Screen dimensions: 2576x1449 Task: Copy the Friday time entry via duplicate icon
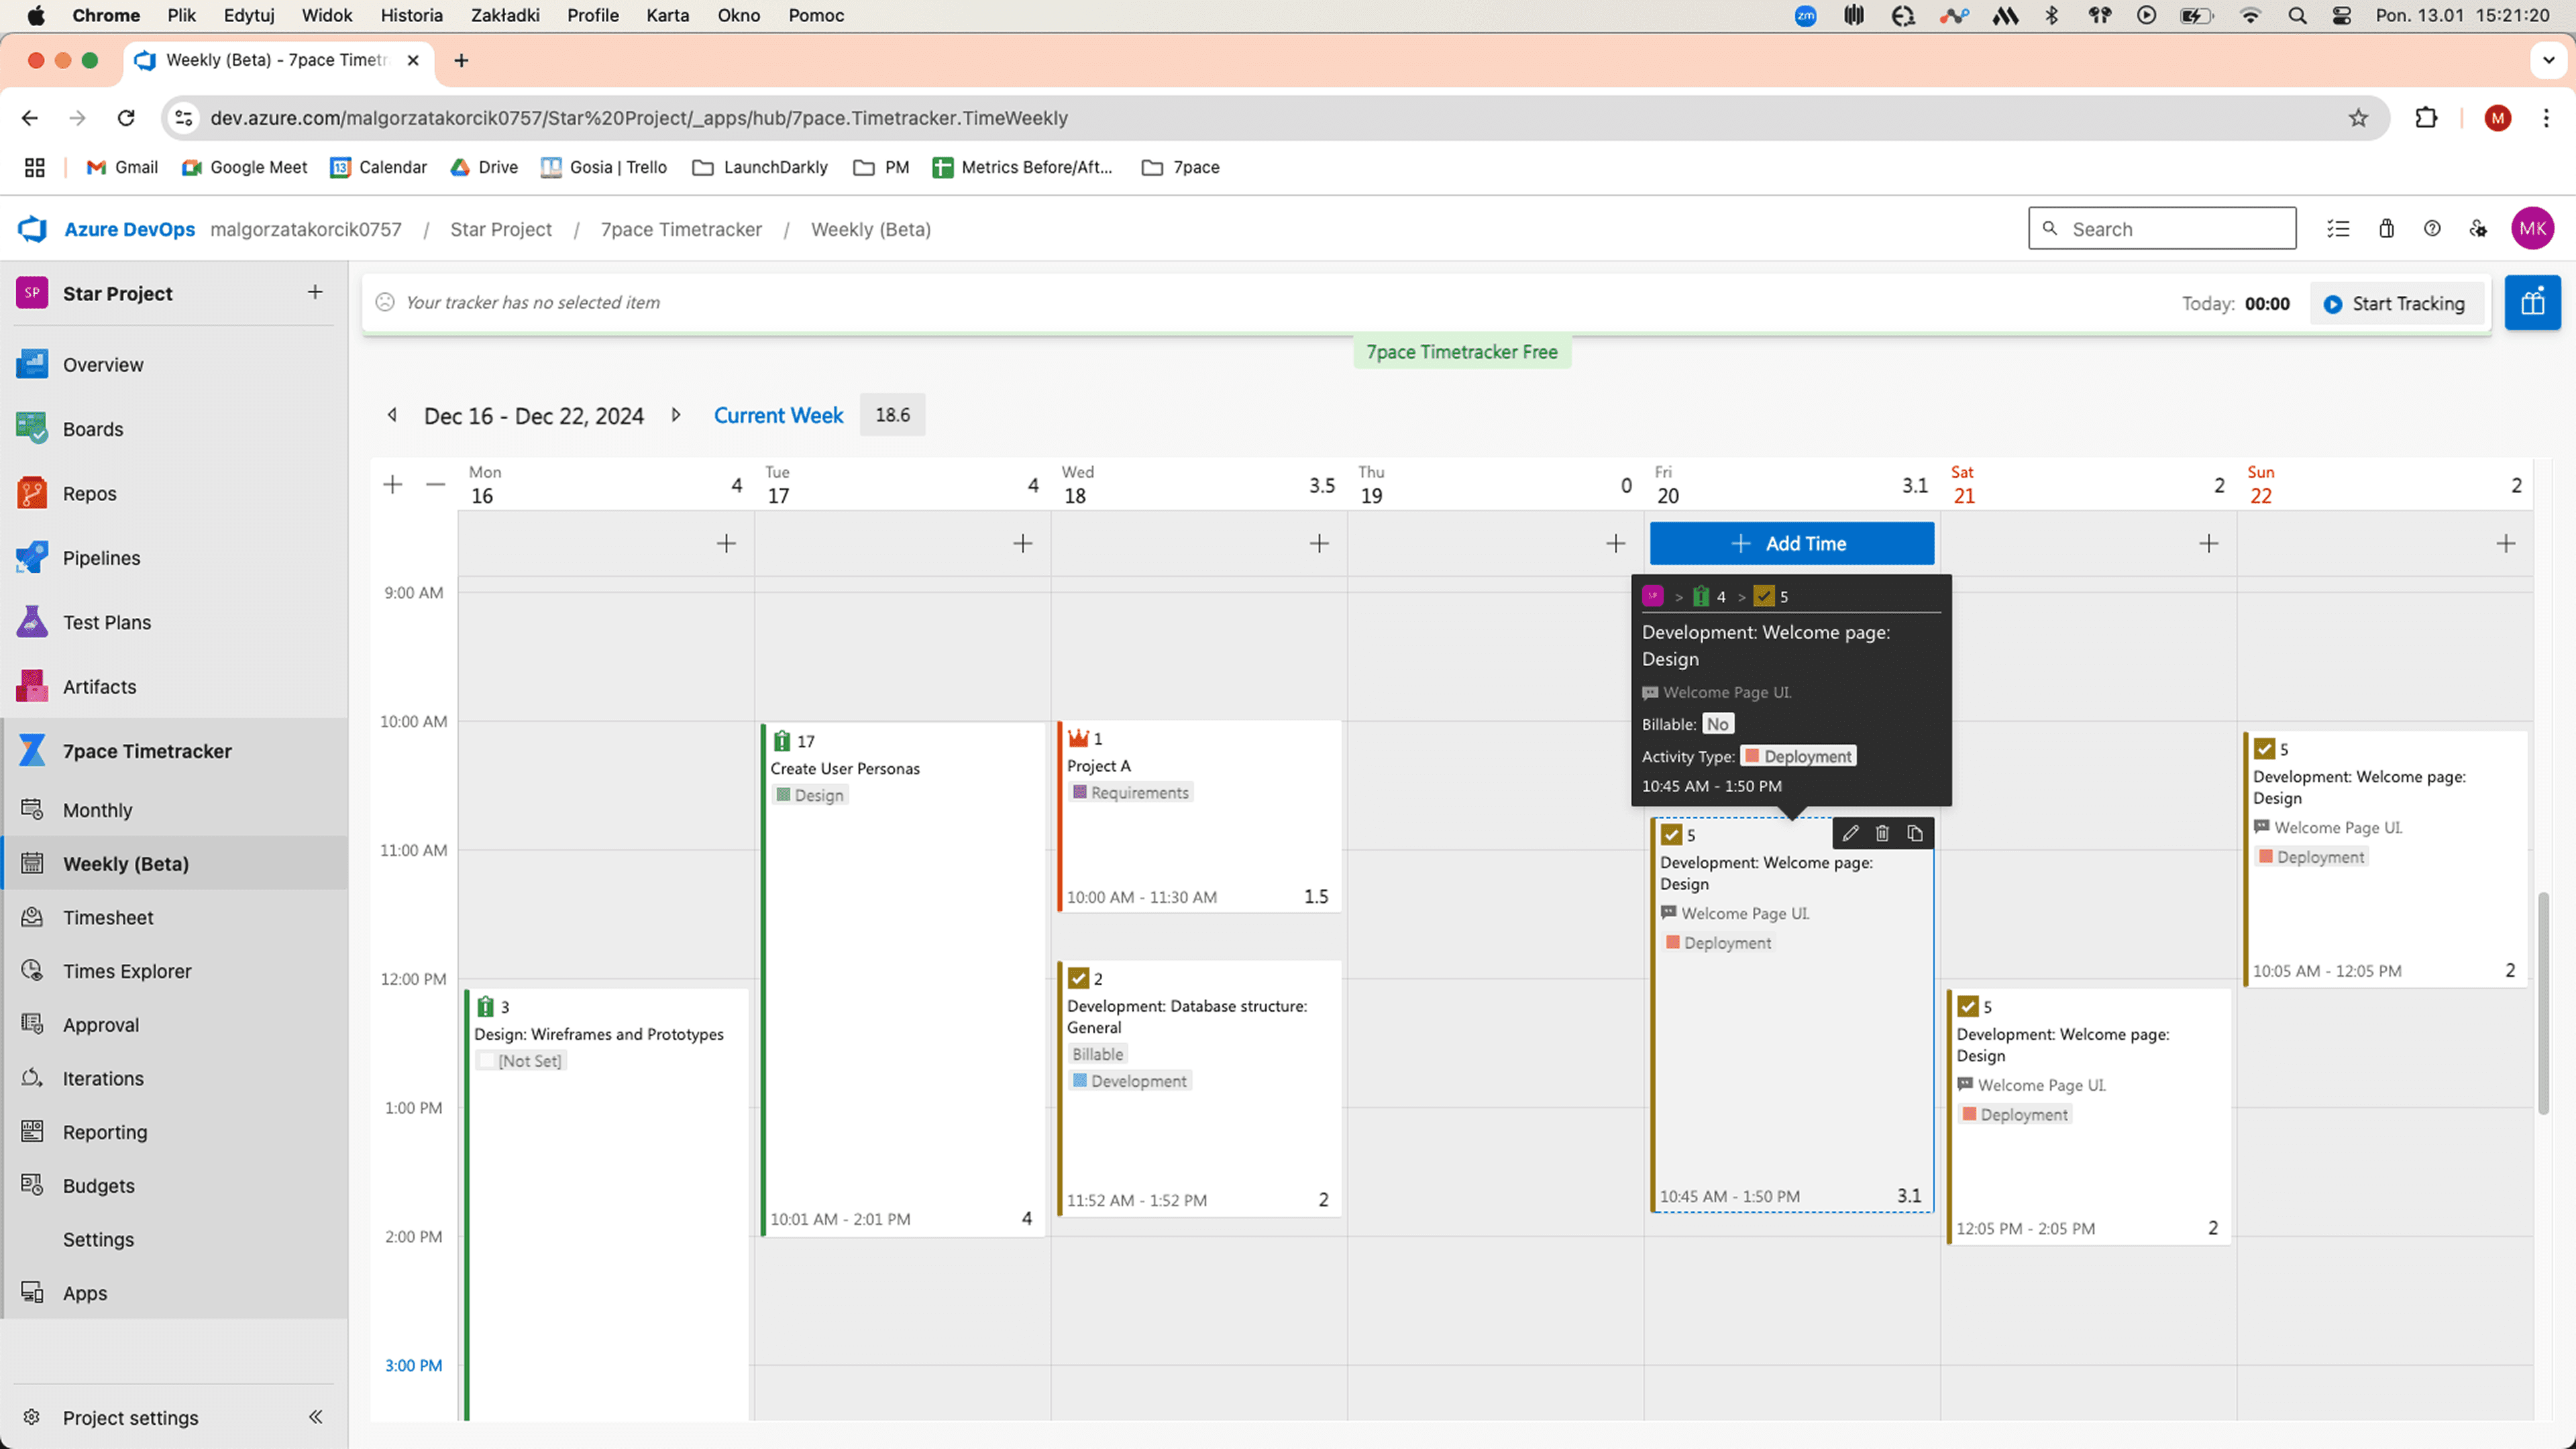(1914, 833)
